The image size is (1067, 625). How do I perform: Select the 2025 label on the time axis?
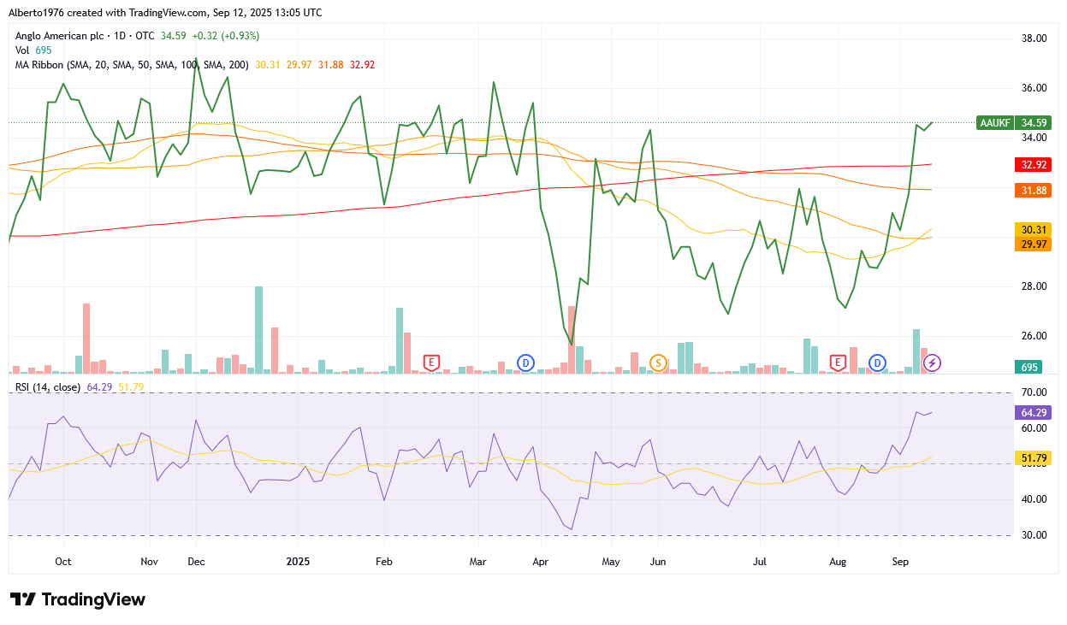299,562
